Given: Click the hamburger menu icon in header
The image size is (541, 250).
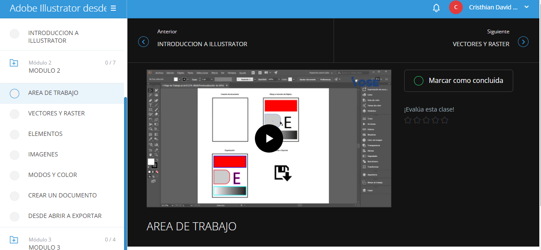Looking at the screenshot, I should pyautogui.click(x=113, y=8).
